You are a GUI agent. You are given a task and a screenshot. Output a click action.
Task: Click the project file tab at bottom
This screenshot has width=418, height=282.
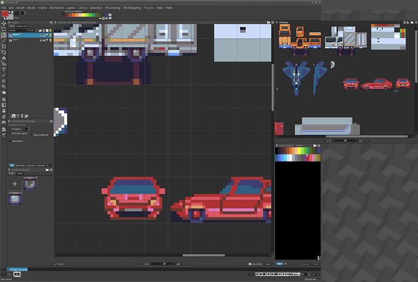(18, 269)
